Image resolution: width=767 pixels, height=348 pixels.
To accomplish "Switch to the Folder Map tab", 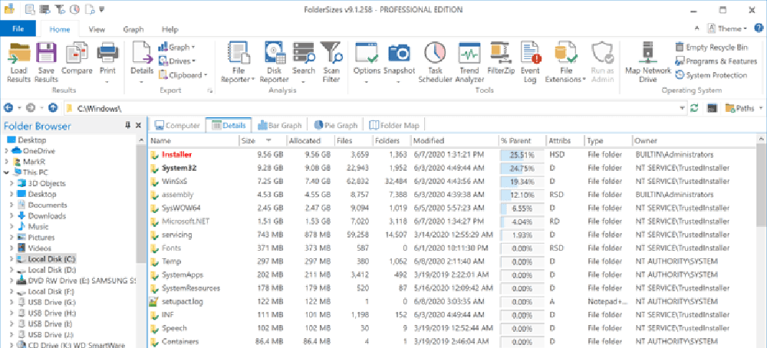I will [393, 126].
